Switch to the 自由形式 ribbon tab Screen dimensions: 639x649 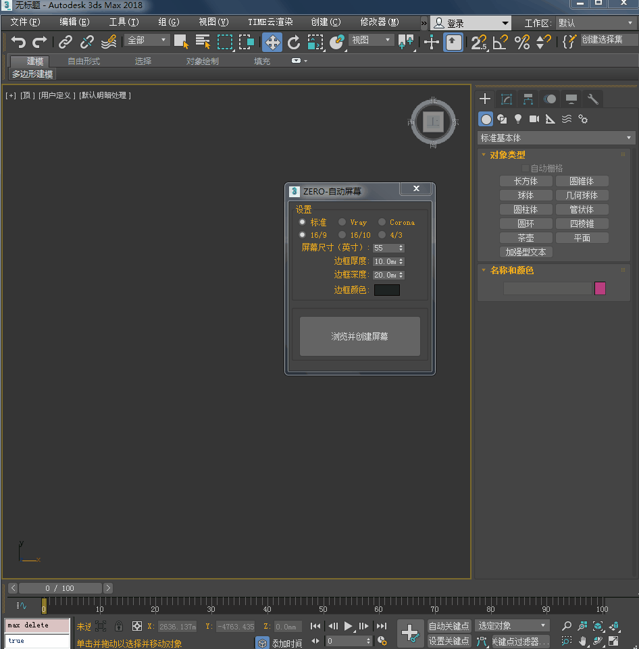pos(83,61)
